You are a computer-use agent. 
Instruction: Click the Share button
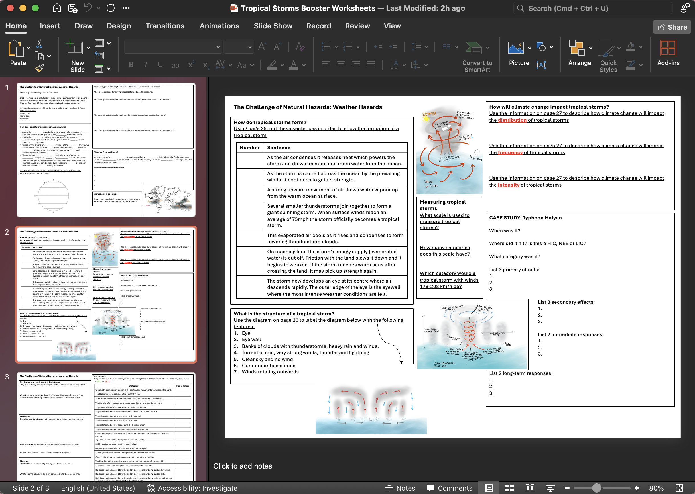(x=672, y=27)
